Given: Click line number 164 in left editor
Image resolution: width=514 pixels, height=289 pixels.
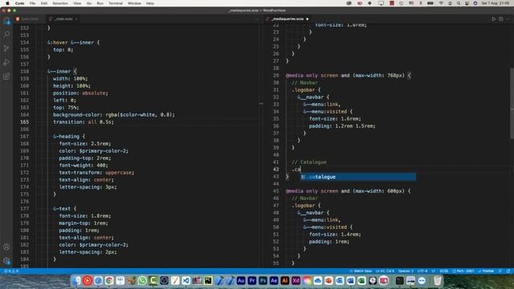Looking at the screenshot, I should click(24, 115).
